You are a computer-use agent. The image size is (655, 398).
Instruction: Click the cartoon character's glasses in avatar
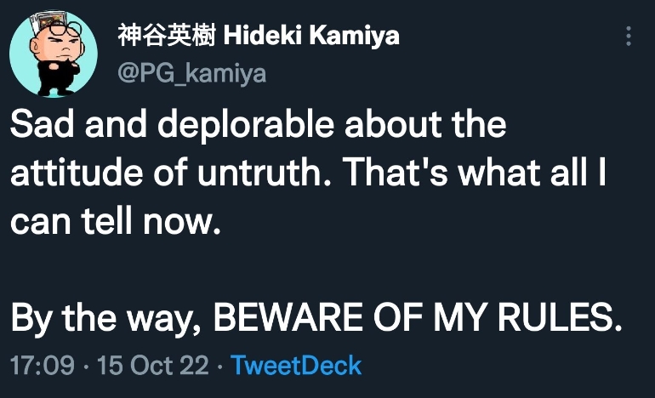65,30
